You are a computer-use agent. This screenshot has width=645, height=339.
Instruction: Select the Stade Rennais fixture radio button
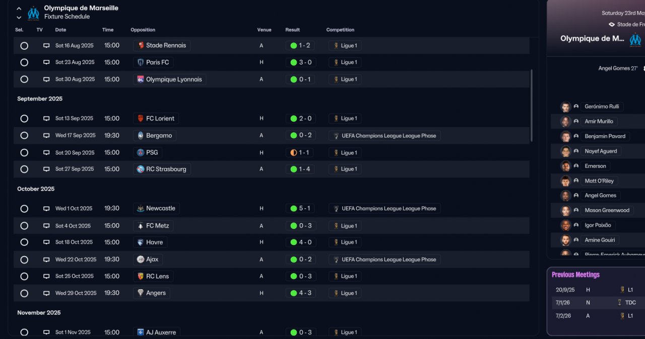point(24,46)
